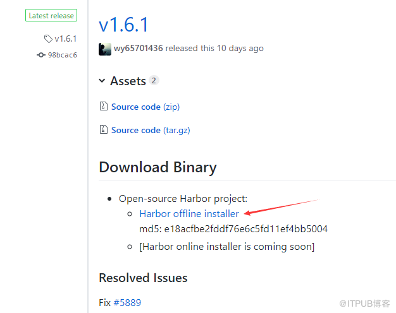Download the Harbor offline installer

(x=189, y=214)
